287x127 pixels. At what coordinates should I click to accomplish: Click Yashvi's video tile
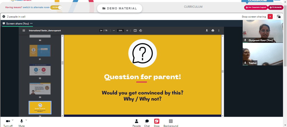point(263,54)
